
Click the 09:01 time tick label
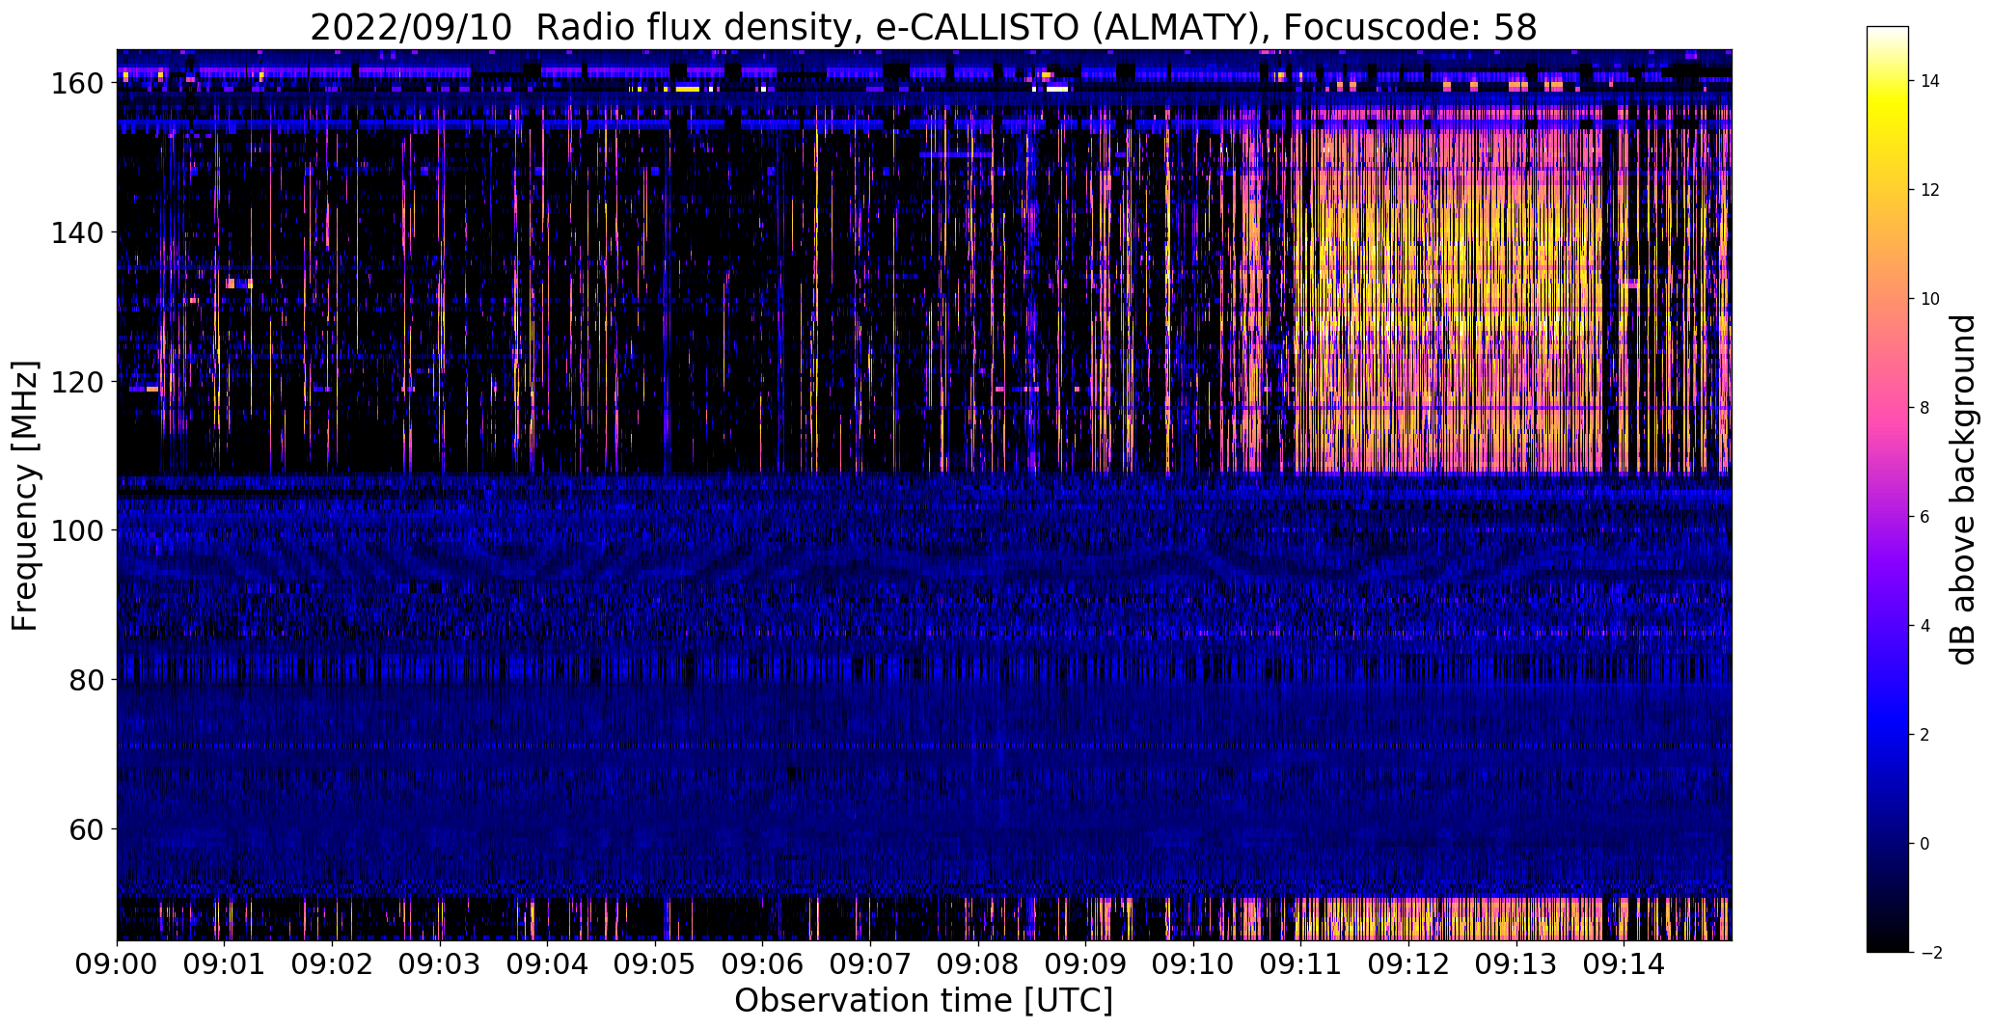[225, 963]
